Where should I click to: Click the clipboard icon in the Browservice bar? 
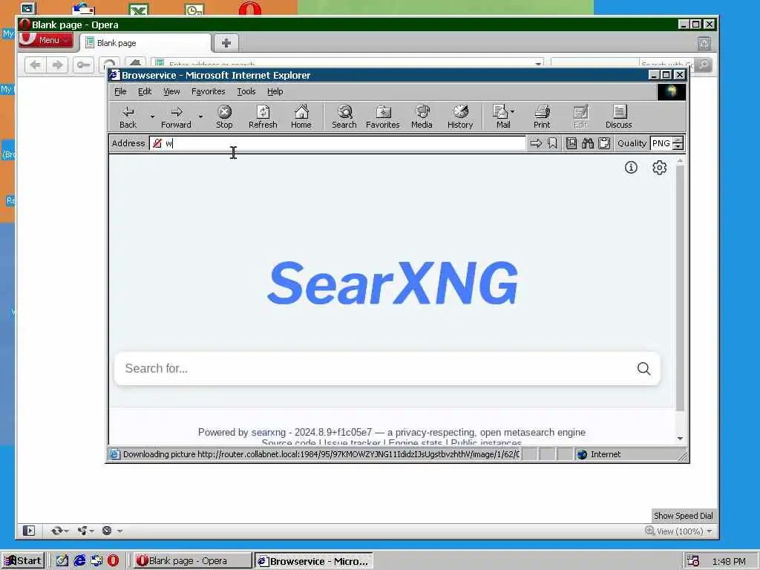click(604, 143)
